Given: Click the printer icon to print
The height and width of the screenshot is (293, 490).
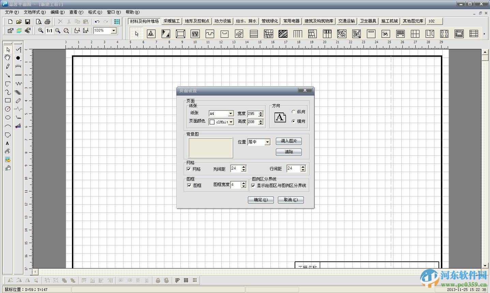Looking at the screenshot, I should point(47,21).
